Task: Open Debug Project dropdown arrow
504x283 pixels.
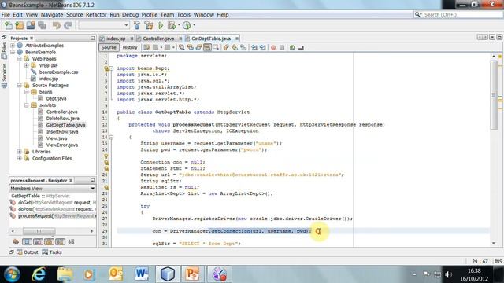Action: click(179, 25)
